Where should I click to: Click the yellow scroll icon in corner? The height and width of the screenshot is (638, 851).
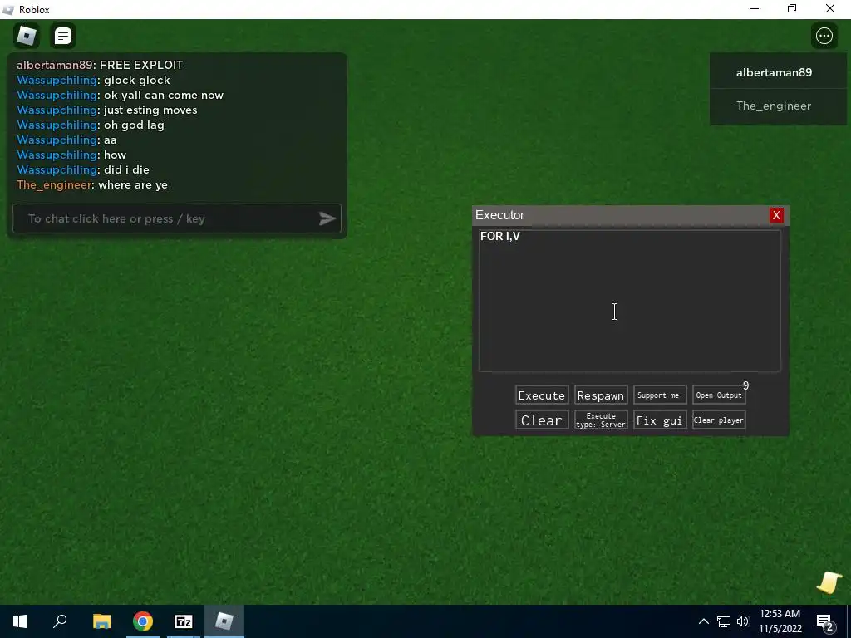[829, 582]
